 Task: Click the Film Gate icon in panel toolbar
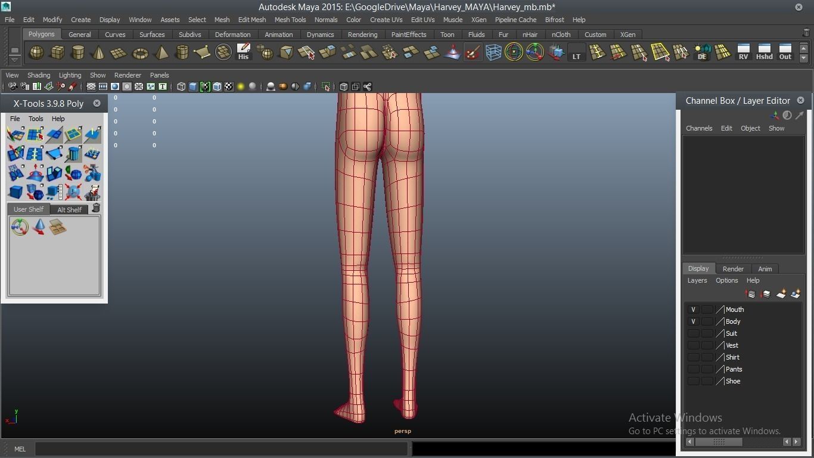point(103,86)
